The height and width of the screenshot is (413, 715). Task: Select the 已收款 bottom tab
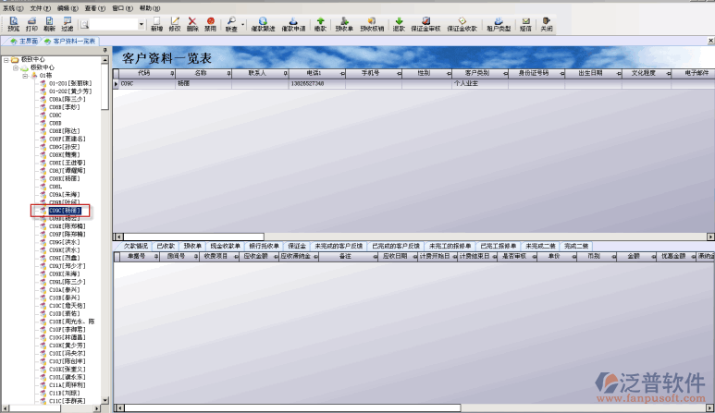166,246
